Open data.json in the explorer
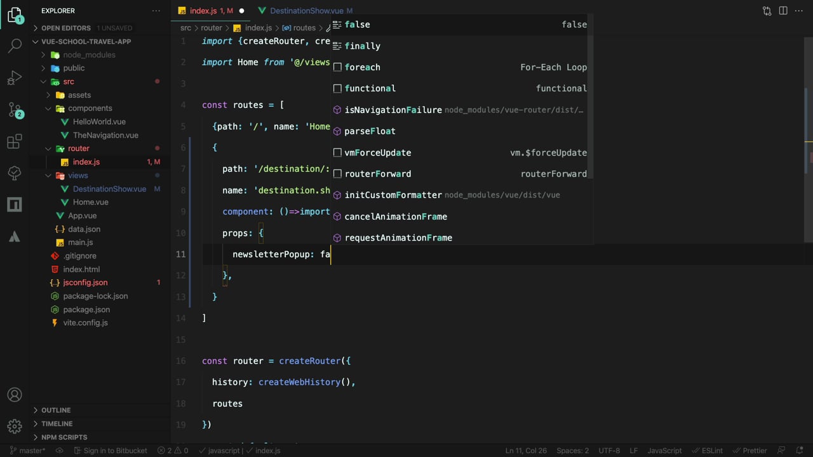Screen dimensions: 813x457 click(84, 228)
